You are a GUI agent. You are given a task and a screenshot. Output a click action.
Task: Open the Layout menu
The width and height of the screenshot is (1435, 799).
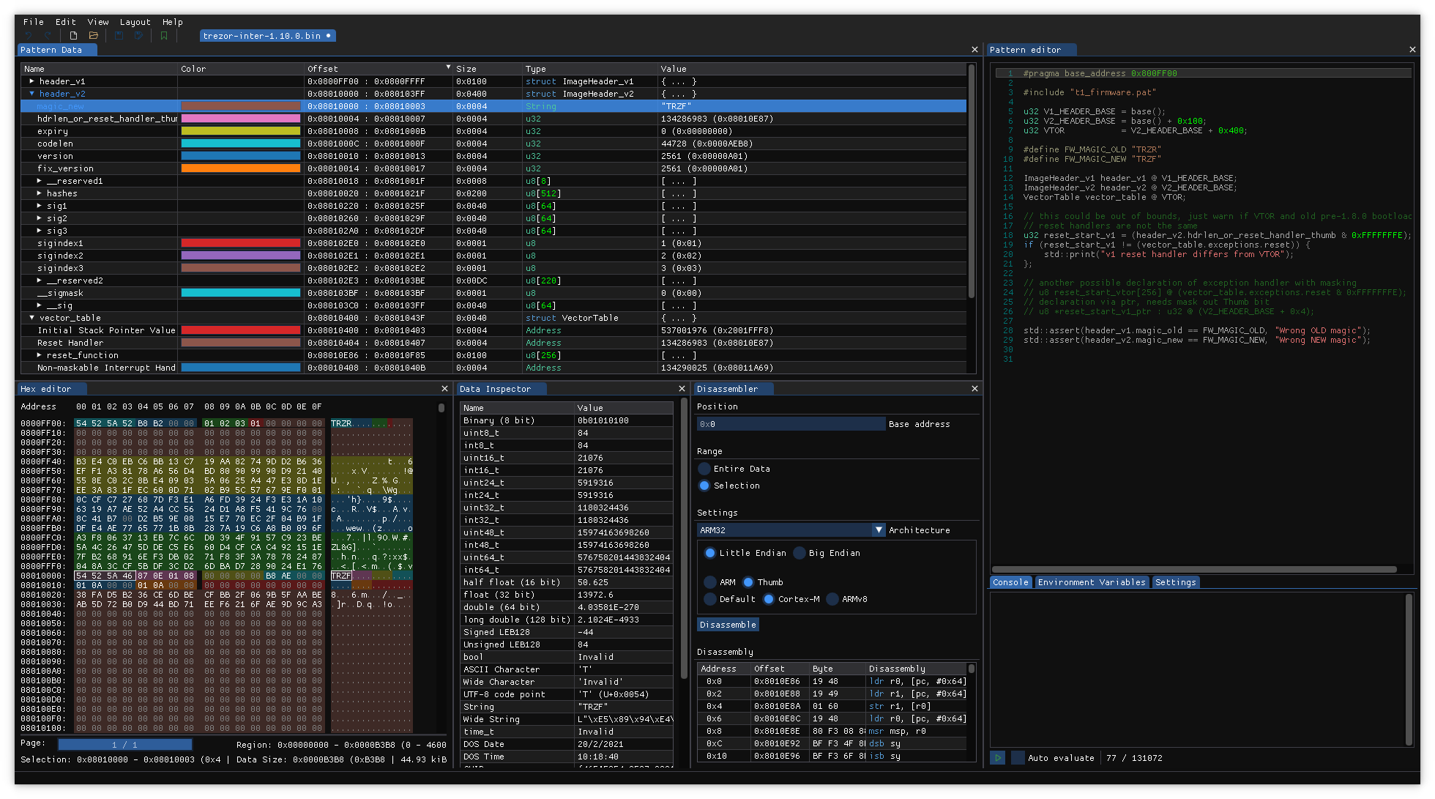tap(135, 22)
